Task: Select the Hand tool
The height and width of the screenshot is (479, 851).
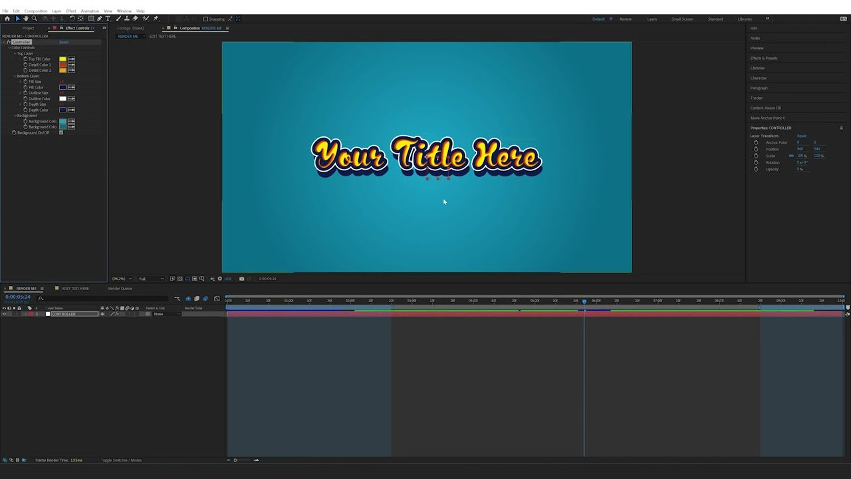Action: [x=26, y=19]
